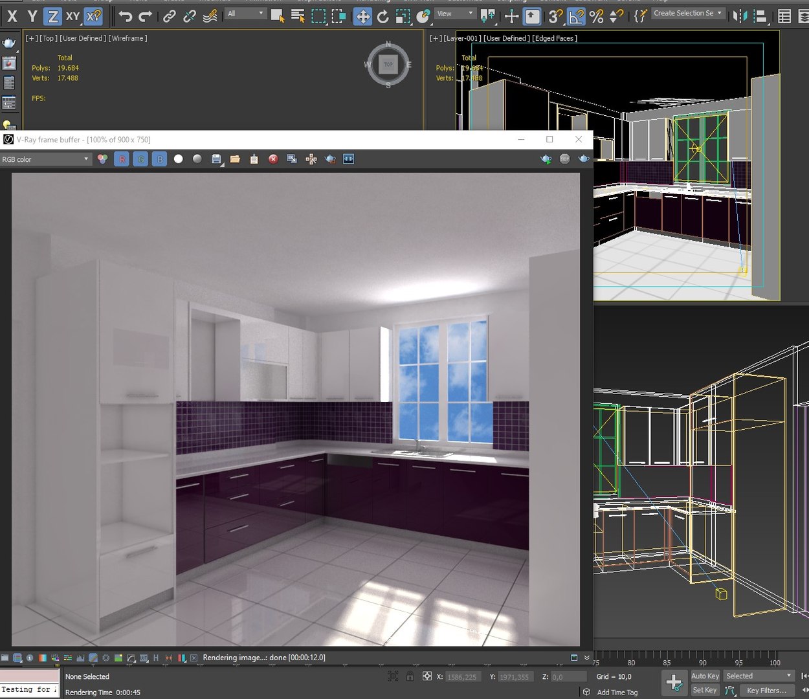Pick rectangular selection region tool
The image size is (809, 699).
tap(318, 16)
